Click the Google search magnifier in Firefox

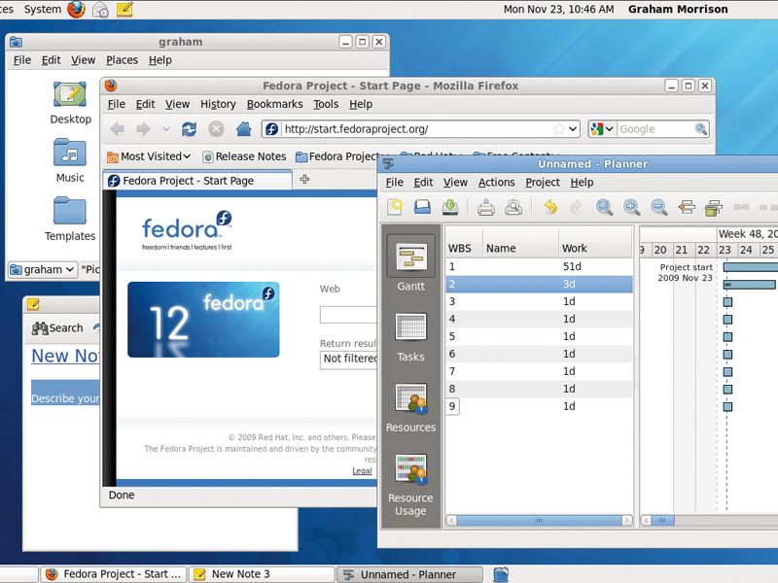700,129
